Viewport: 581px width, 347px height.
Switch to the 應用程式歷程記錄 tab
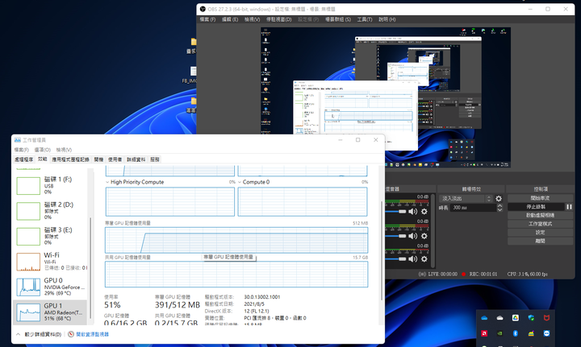[70, 159]
